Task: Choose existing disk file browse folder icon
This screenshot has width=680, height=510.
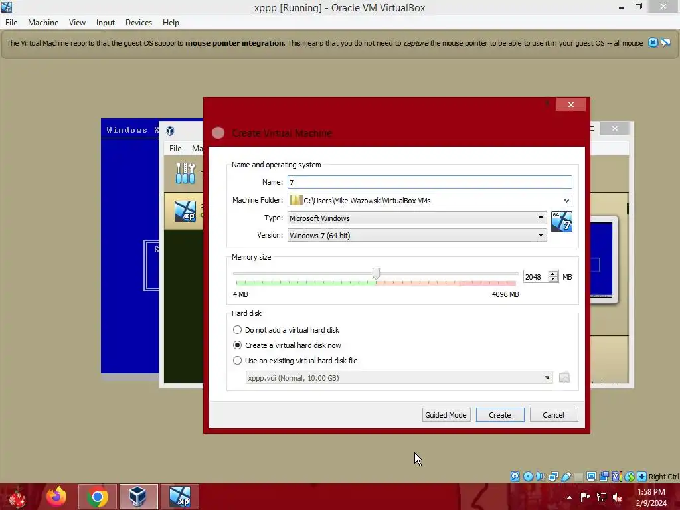Action: coord(564,377)
